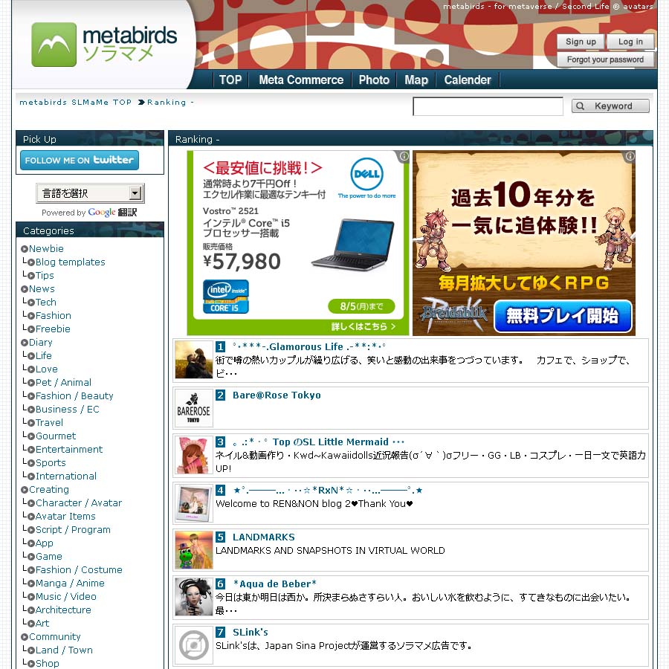The width and height of the screenshot is (669, 669).
Task: Select the Newbie category
Action: [46, 249]
